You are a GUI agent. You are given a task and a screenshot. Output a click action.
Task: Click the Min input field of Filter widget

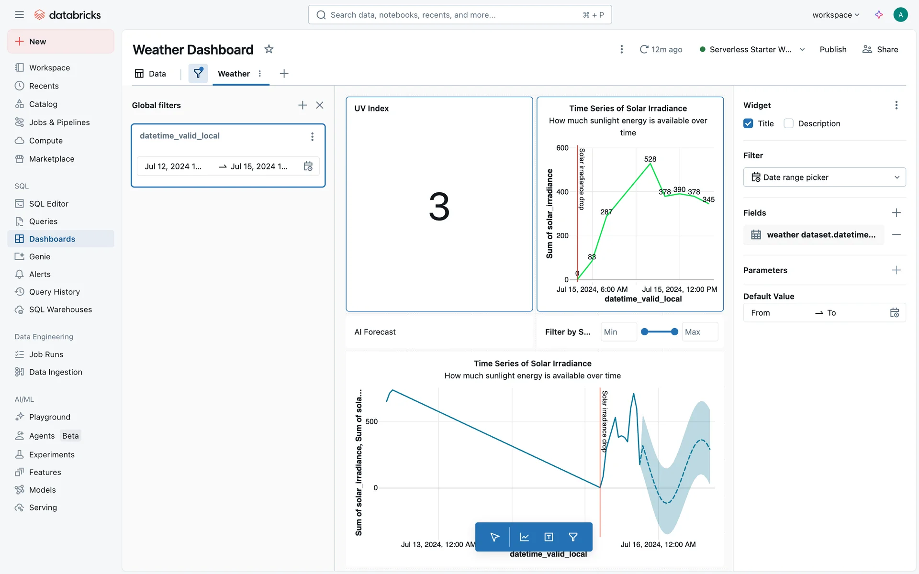point(618,332)
